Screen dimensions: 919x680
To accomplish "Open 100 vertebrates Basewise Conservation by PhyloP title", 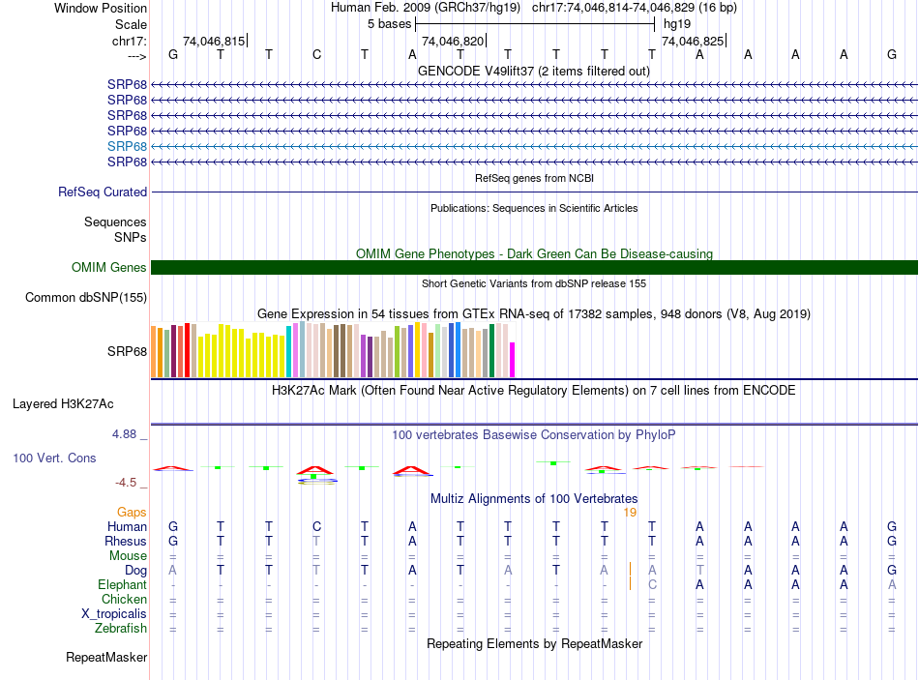I will (x=534, y=435).
